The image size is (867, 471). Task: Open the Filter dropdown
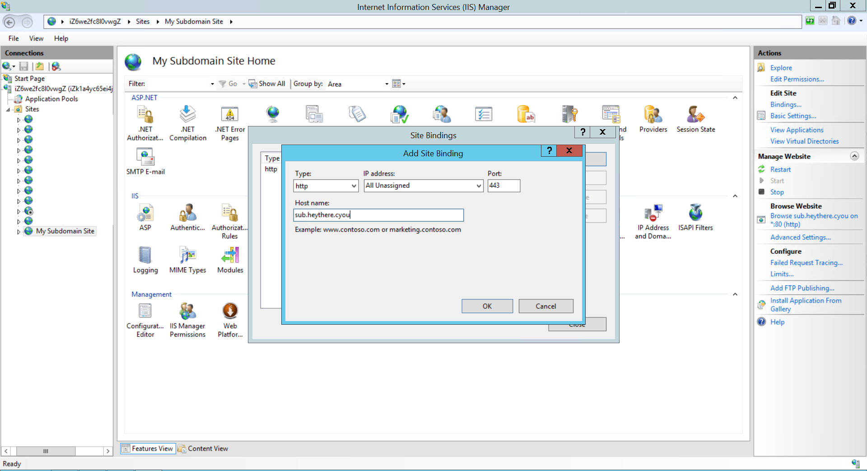212,84
